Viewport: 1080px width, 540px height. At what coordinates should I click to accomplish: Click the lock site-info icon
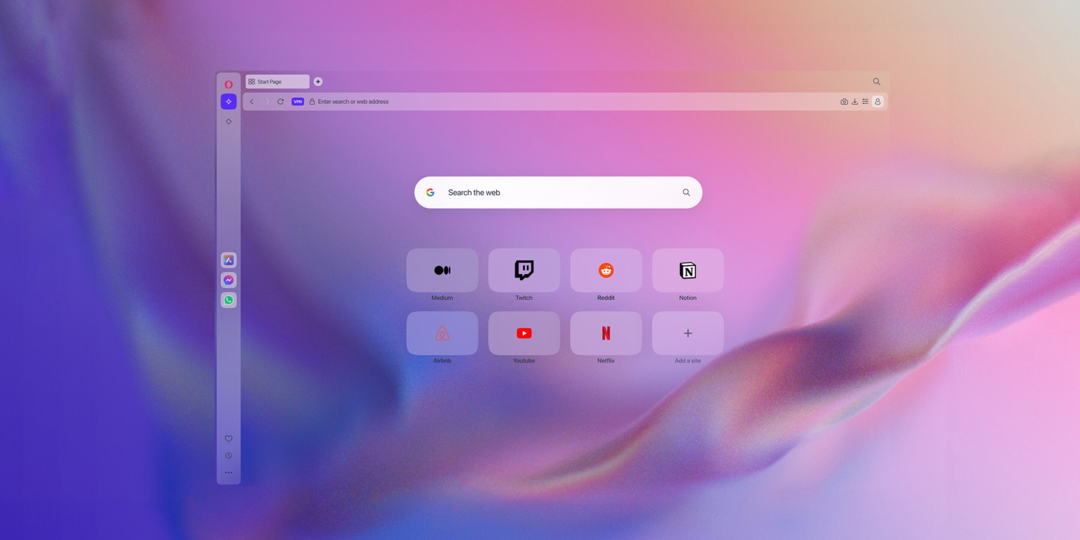point(312,102)
